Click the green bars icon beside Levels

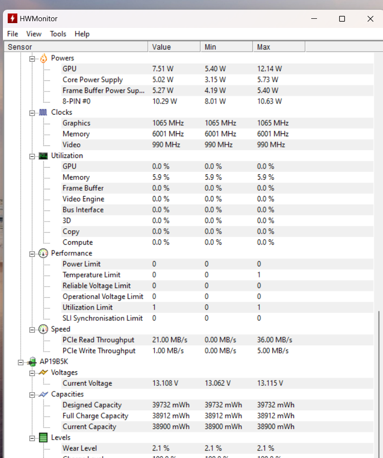tap(43, 437)
